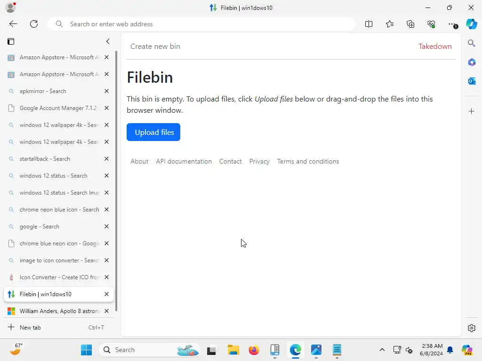Switch to the google - Search tab
The image size is (482, 361).
58,227
